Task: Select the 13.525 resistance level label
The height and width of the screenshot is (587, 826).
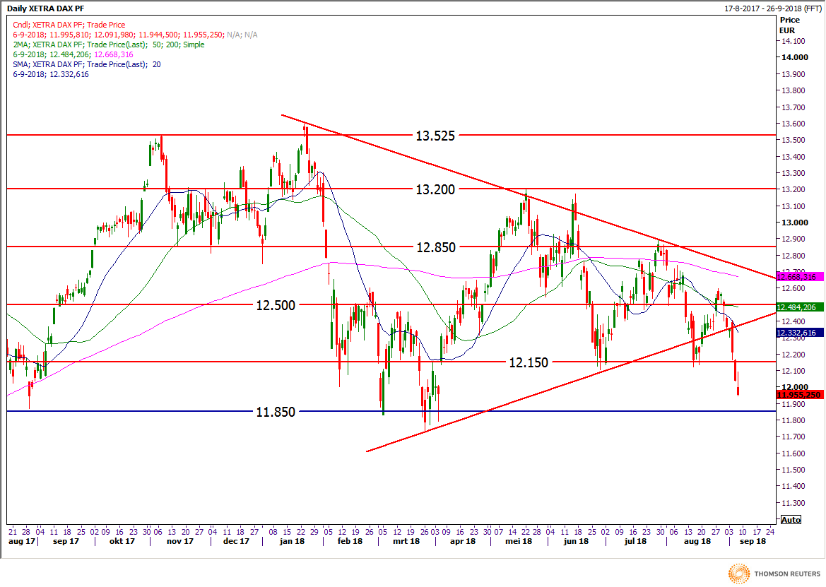Action: [x=435, y=136]
